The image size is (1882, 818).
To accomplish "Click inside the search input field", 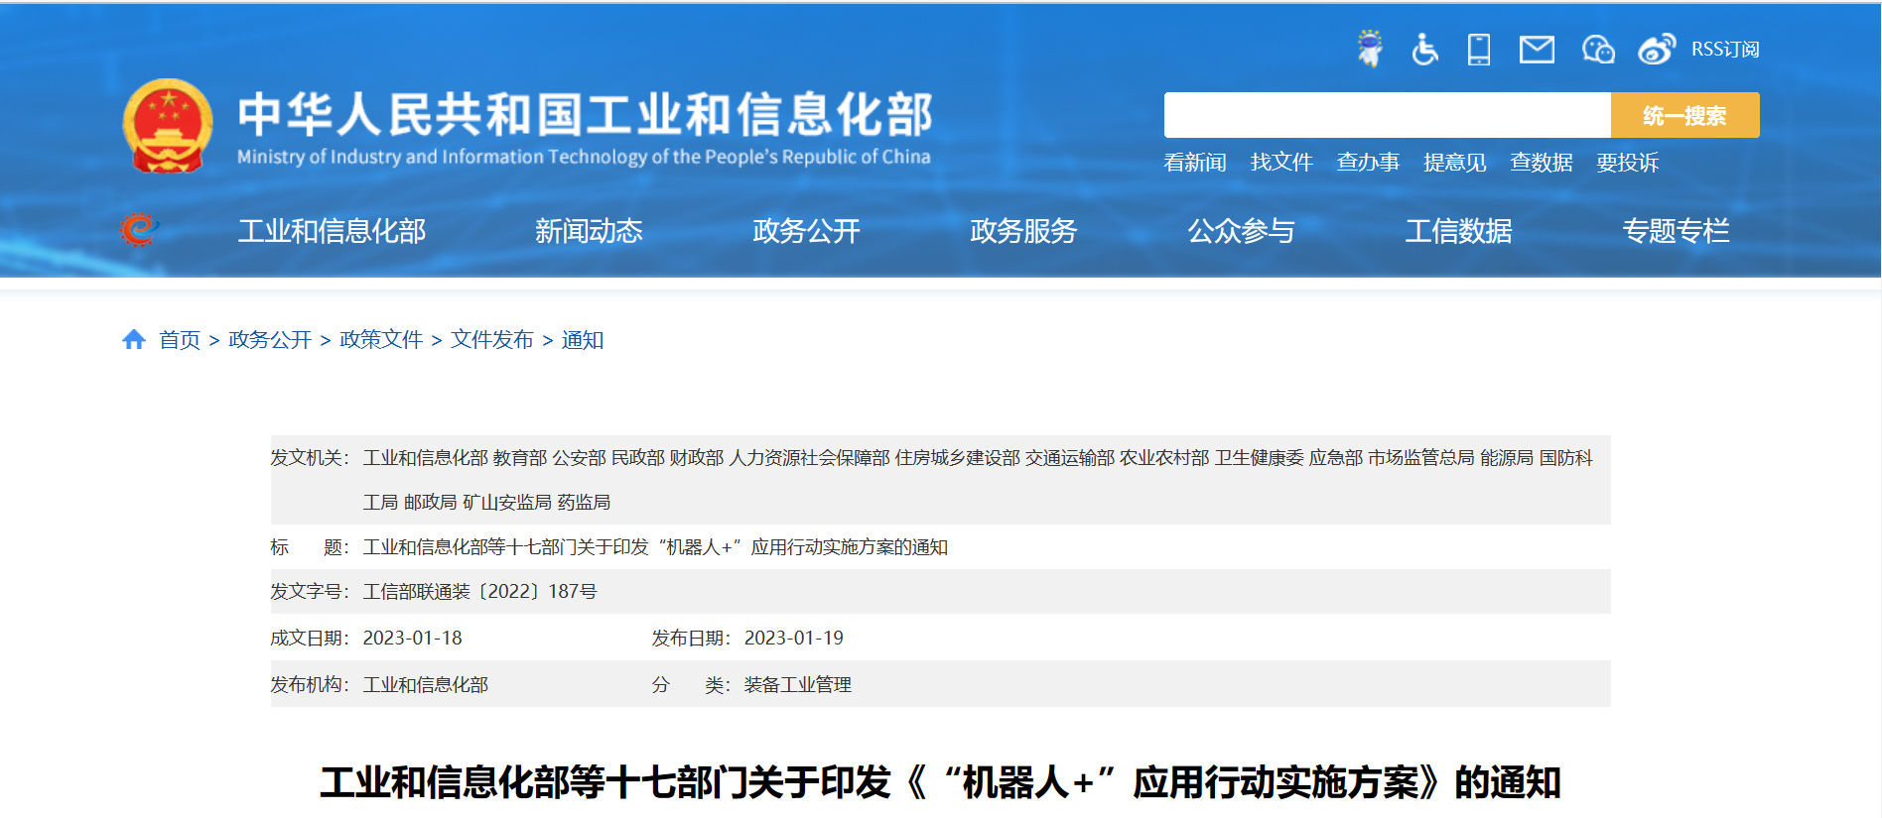I will tap(1387, 115).
